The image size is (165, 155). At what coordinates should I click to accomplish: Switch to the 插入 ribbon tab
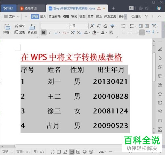[43, 16]
